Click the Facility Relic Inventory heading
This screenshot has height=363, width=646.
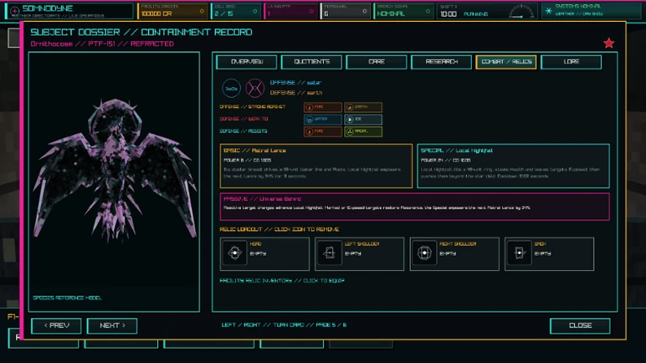tap(282, 281)
